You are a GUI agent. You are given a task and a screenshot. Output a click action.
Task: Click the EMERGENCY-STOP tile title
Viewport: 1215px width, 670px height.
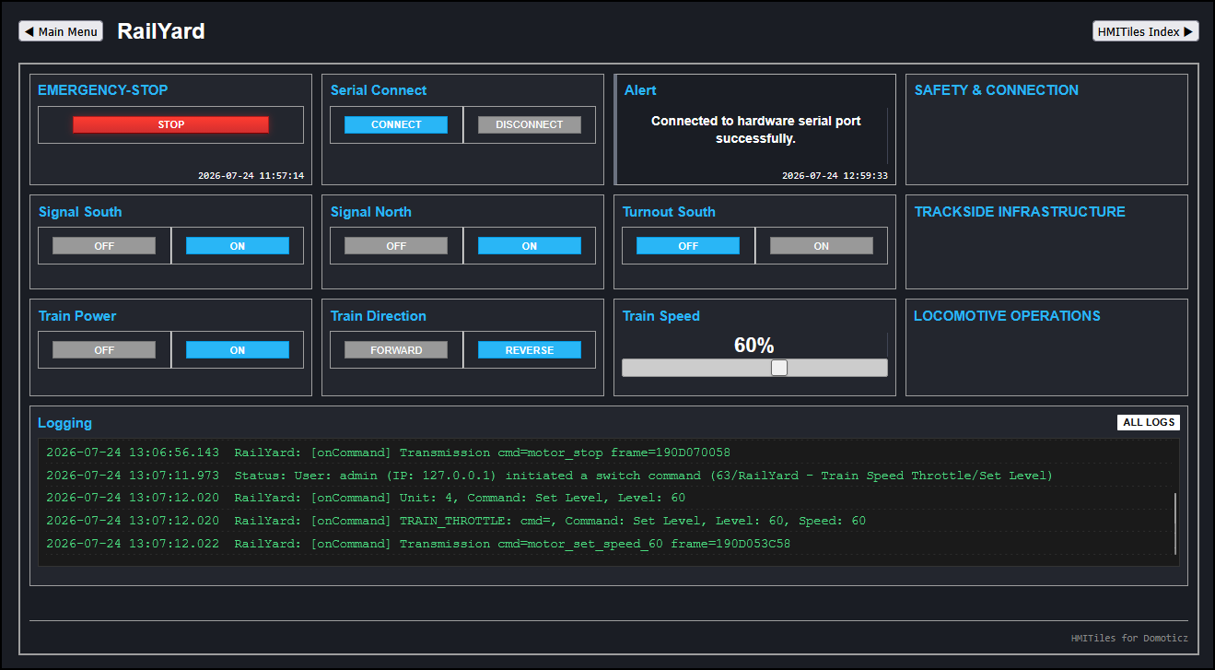[103, 90]
